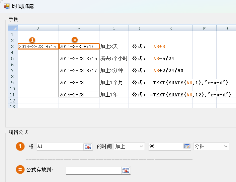The width and height of the screenshot is (236, 182).
Task: Click the cell picker icon next to the 96 value
Action: (187, 147)
